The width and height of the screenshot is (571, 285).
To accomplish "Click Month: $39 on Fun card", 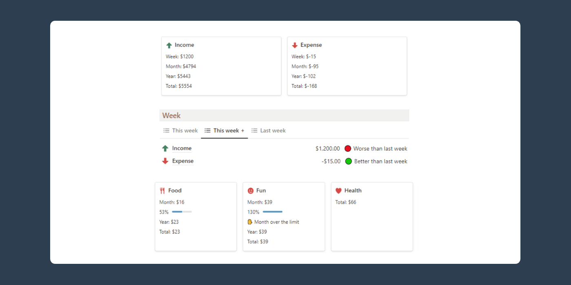I will pyautogui.click(x=260, y=202).
